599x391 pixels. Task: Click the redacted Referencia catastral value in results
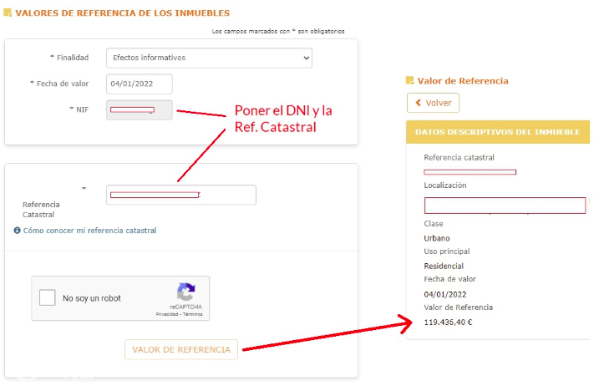pyautogui.click(x=470, y=172)
